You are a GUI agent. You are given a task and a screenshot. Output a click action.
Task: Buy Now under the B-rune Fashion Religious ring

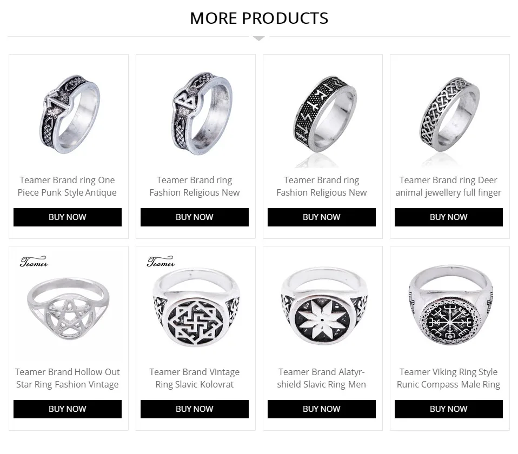195,217
